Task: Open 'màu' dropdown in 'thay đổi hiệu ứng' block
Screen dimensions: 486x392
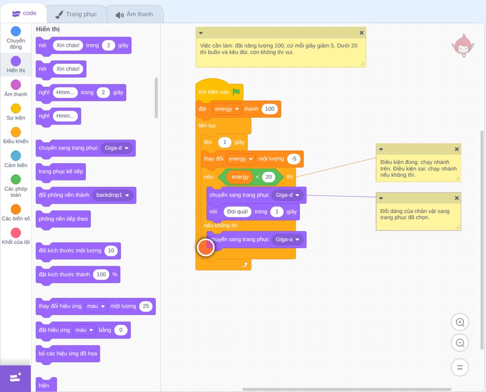Action: (96, 306)
